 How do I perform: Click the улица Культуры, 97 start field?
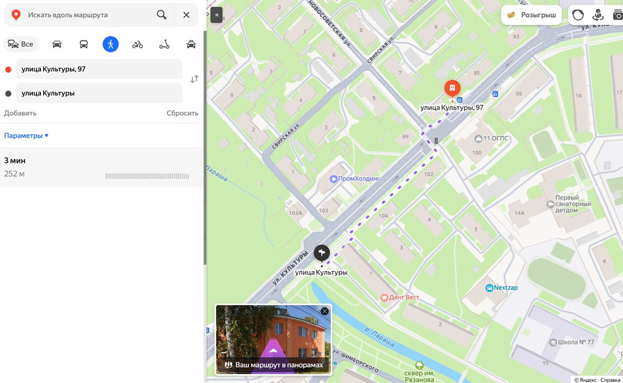(x=99, y=69)
